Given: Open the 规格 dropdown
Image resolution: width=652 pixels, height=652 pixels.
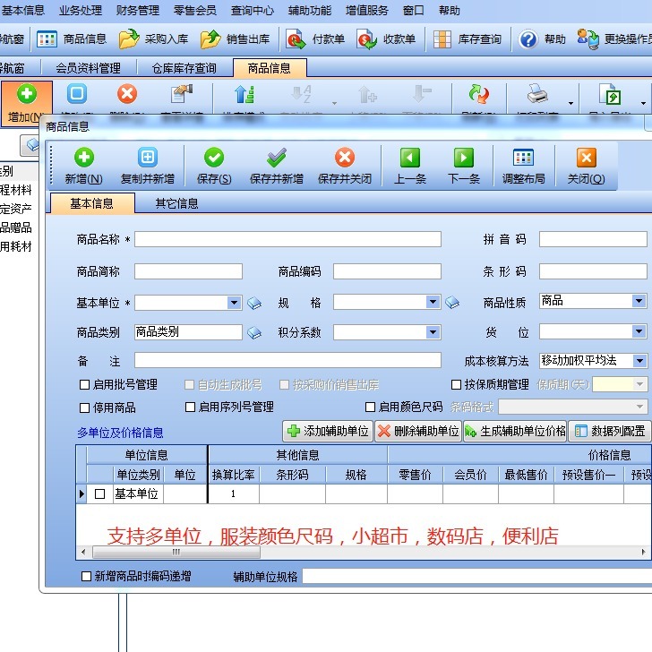Looking at the screenshot, I should pos(433,303).
